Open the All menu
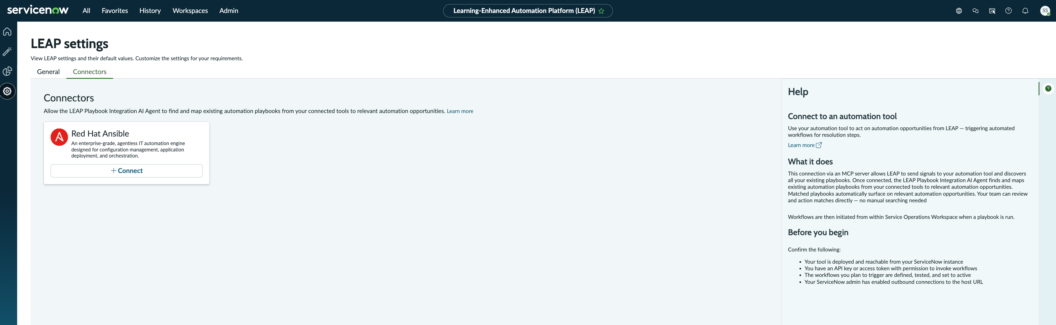Viewport: 1056px width, 325px height. 86,11
